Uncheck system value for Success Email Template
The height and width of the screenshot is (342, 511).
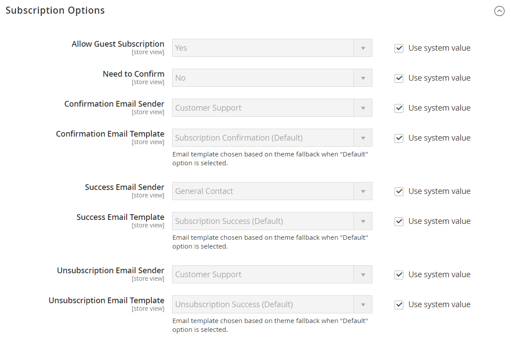pyautogui.click(x=399, y=221)
